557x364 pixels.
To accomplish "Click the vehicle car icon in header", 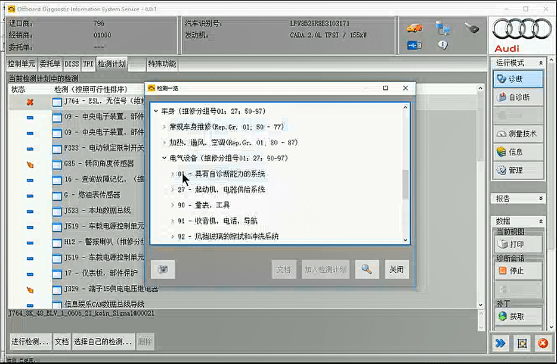I will [414, 27].
